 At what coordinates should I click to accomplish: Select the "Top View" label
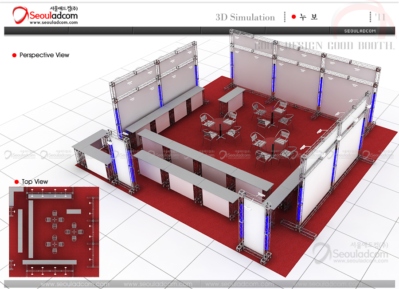tap(35, 182)
